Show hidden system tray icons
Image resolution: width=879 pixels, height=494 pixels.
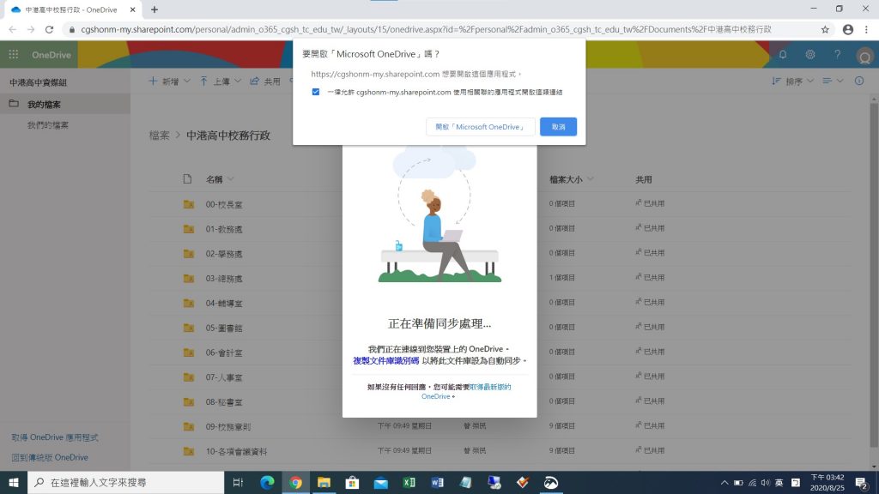[724, 482]
